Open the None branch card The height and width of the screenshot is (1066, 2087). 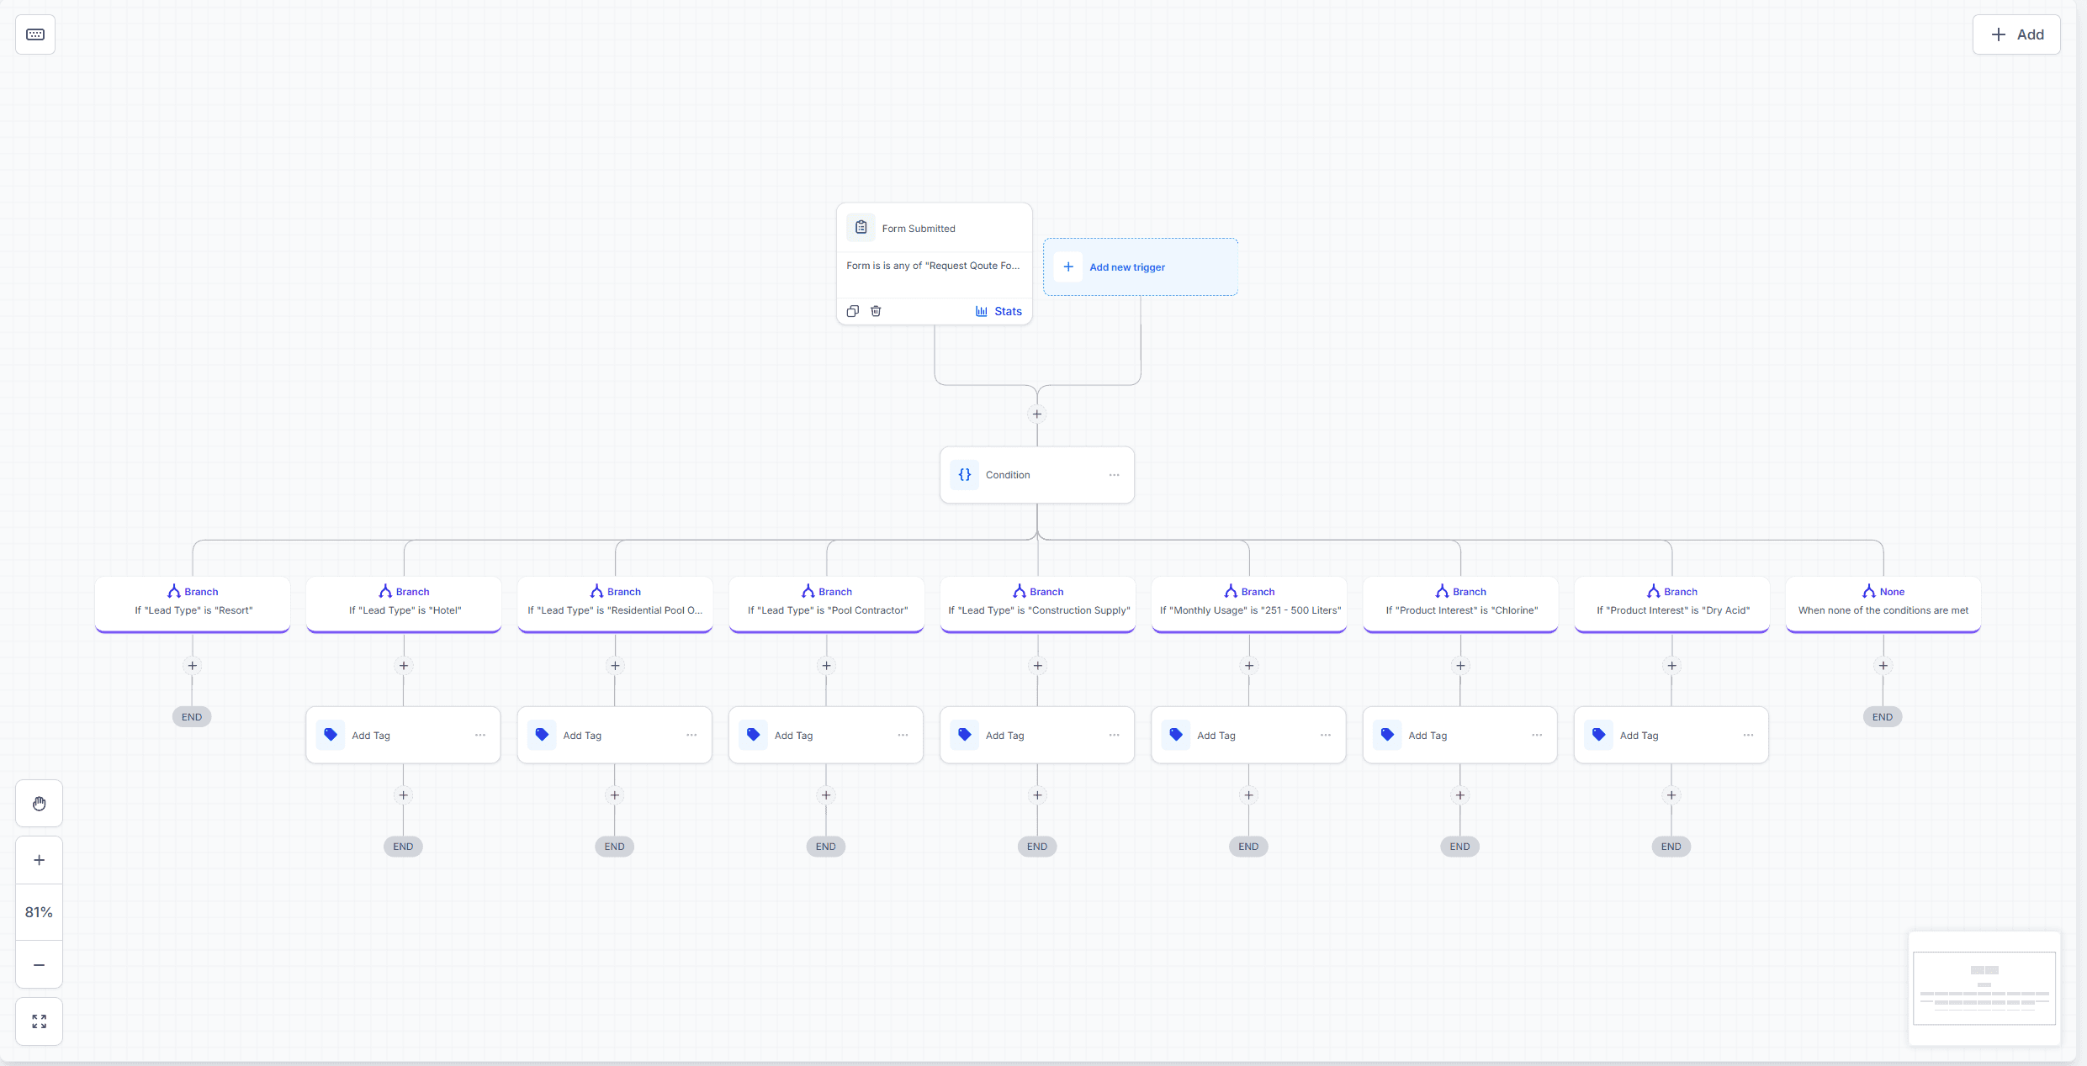(1883, 604)
